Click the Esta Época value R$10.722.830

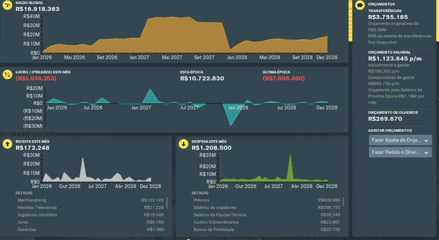tap(202, 78)
